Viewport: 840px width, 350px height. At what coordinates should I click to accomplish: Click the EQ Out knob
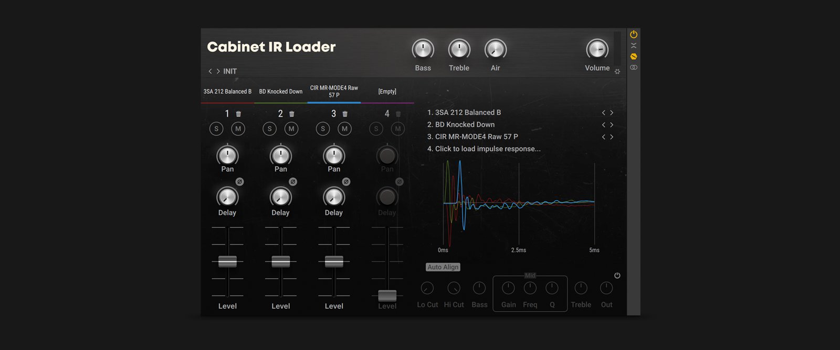[x=606, y=288]
